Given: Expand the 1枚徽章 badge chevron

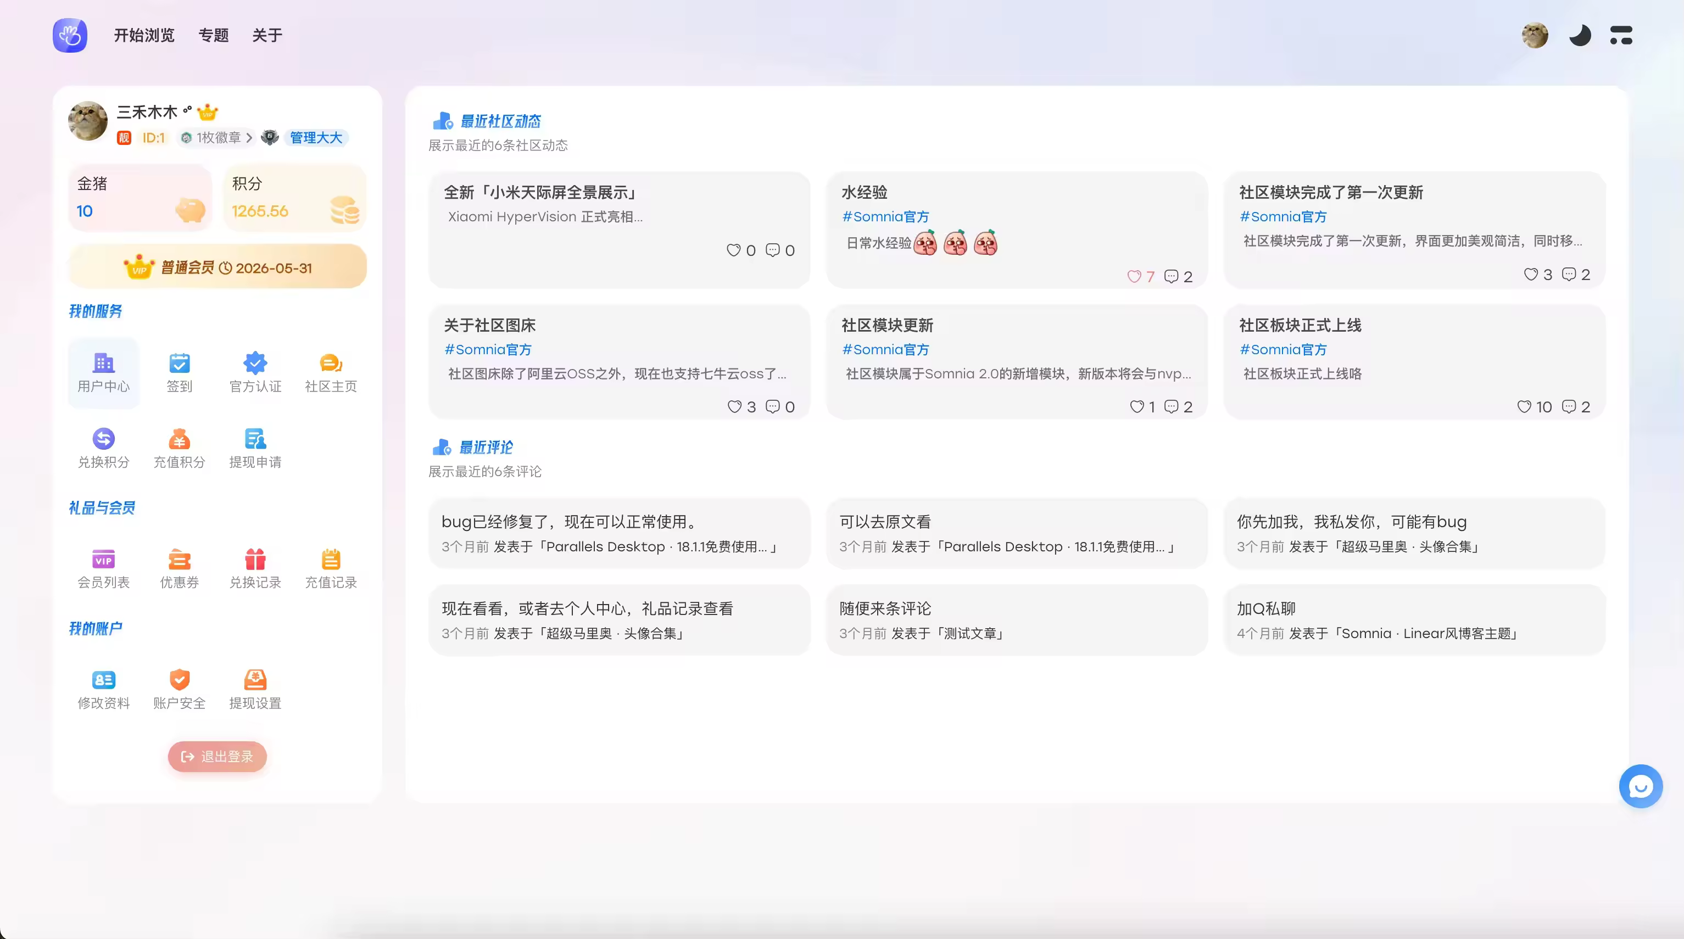Looking at the screenshot, I should click(x=249, y=138).
